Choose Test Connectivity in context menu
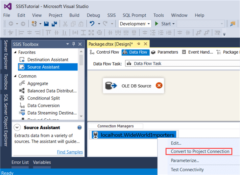 coord(187,170)
